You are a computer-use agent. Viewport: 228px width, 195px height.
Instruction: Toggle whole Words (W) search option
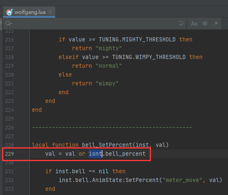tap(205, 23)
